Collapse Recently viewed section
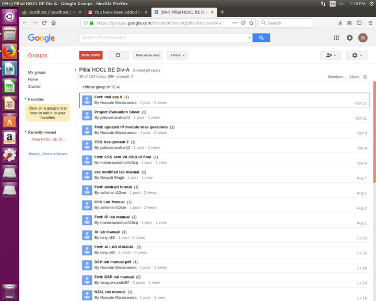This screenshot has height=301, width=376. (x=26, y=133)
